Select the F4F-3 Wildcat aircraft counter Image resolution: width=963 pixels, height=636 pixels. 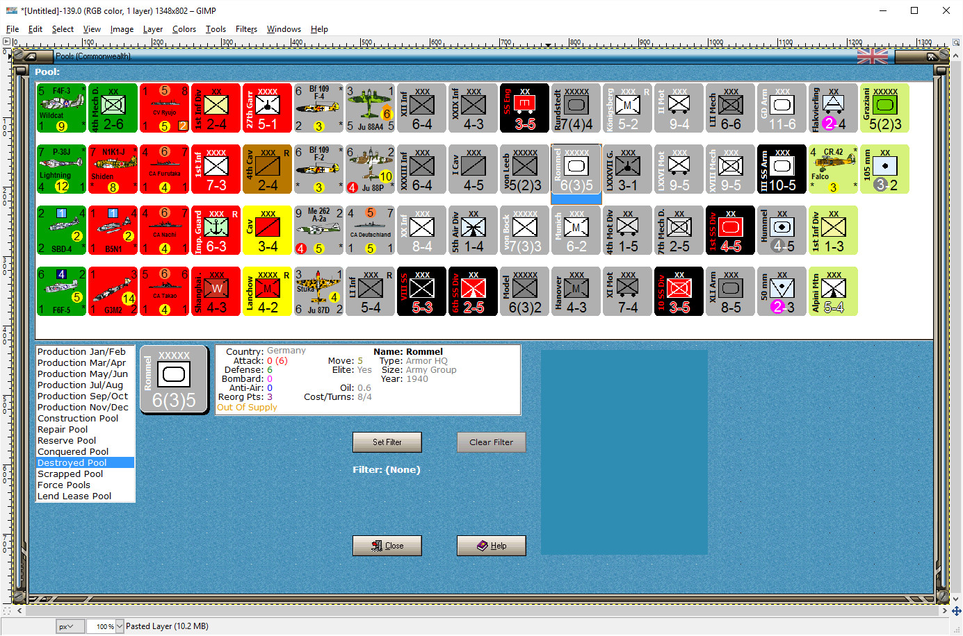[61, 108]
